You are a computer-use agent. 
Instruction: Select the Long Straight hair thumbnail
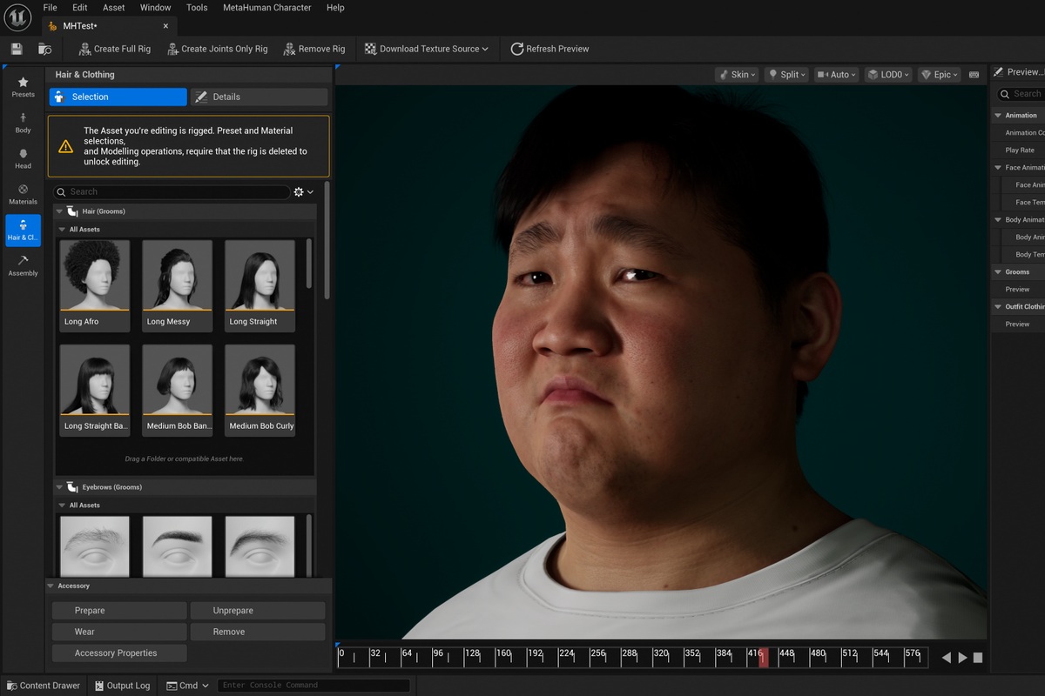point(260,285)
